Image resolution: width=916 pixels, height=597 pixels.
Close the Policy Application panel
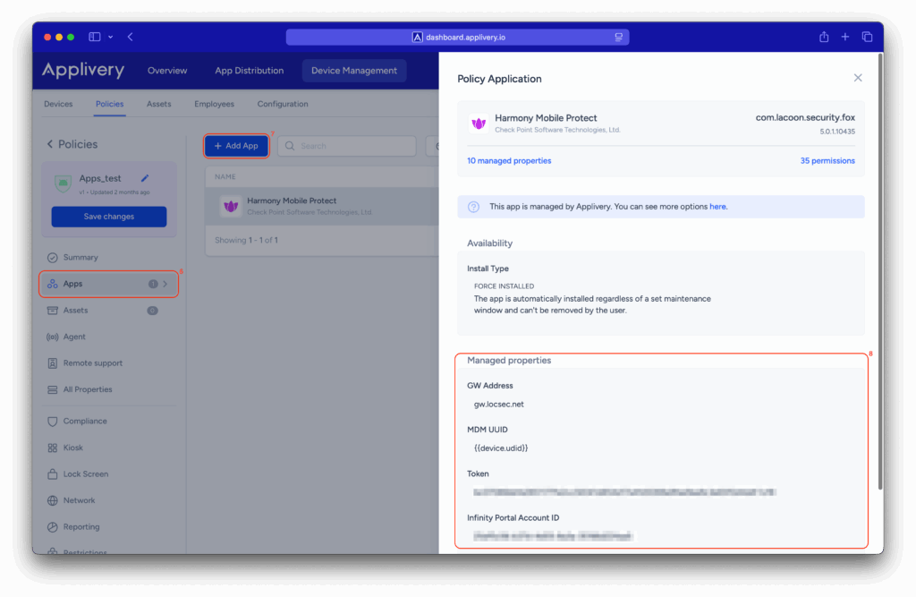858,78
